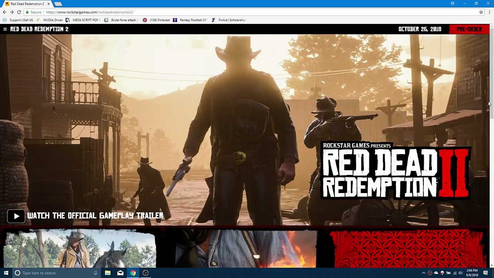This screenshot has height=278, width=494.
Task: Open the (138) Pinterest bookmark
Action: (x=156, y=20)
